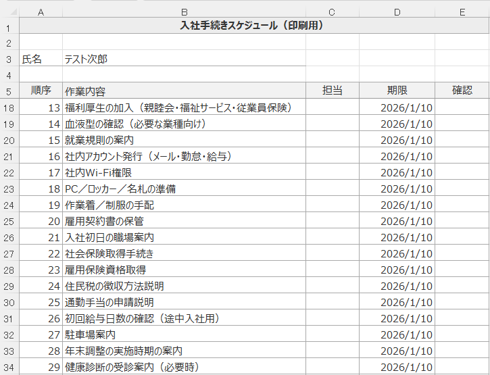Click the cell 社内アカウント発行（メール・勤怠・給与）
490x375 pixels.
pos(184,155)
